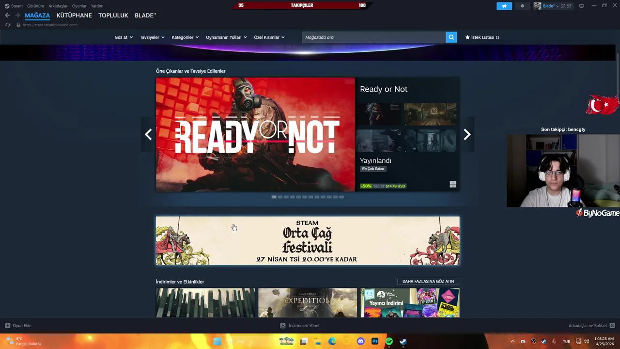Open Spotify from the taskbar

(389, 341)
